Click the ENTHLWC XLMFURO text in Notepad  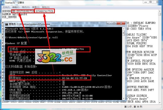tap(145, 23)
